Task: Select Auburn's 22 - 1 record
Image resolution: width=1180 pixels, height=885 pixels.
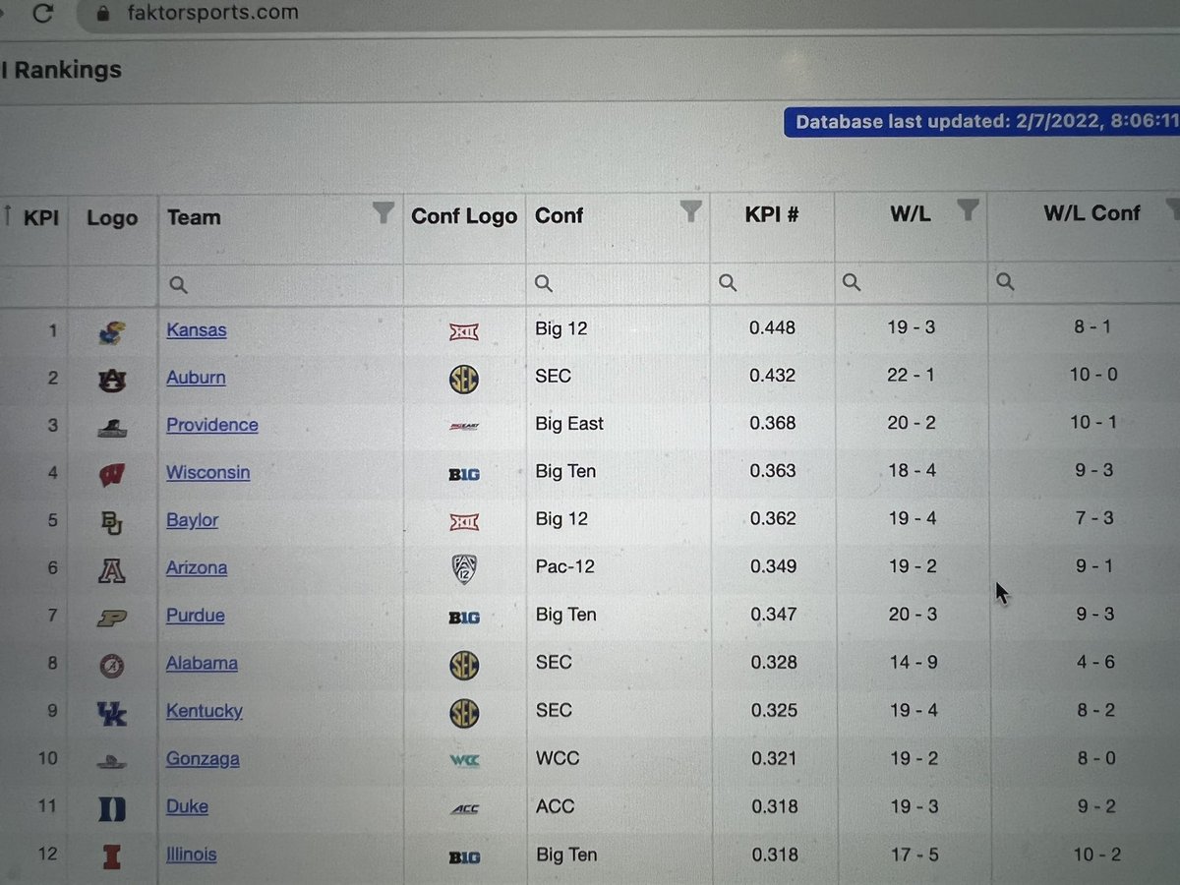Action: (x=912, y=375)
